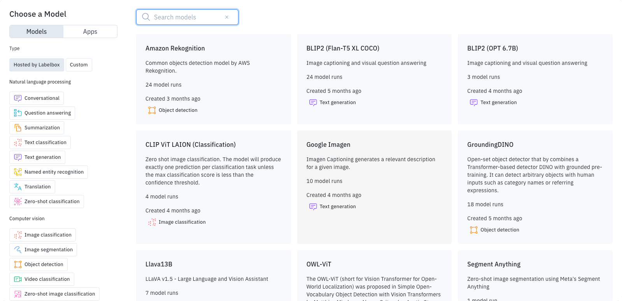
Task: Click 'Created 3 months ago' on Amazon Rekognition
Action: [173, 99]
